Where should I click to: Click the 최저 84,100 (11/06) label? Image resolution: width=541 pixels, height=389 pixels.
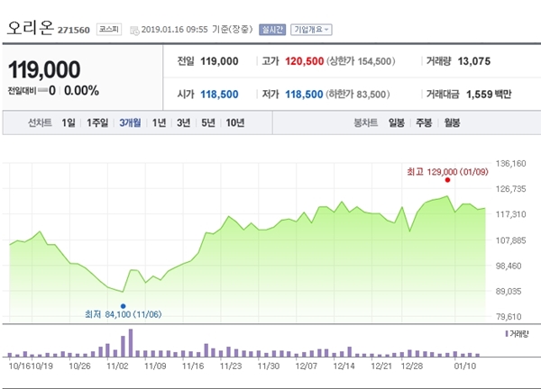(124, 314)
